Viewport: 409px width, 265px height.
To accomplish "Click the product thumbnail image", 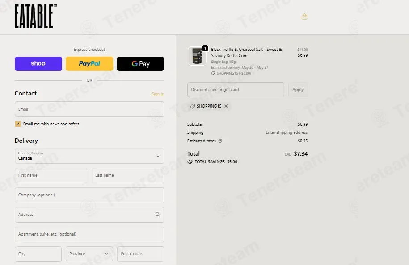I will tap(197, 56).
